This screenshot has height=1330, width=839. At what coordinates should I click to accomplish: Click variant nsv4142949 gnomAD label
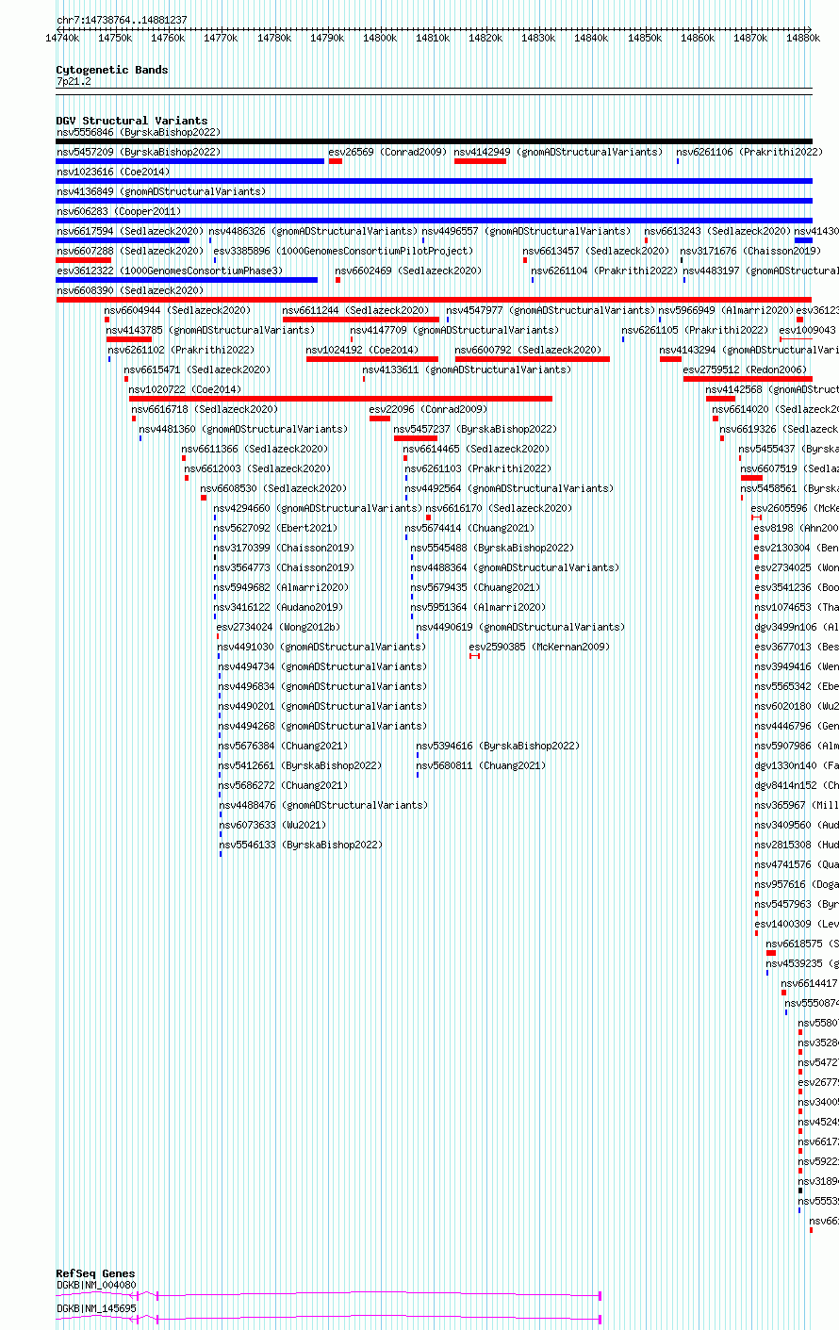tap(559, 152)
